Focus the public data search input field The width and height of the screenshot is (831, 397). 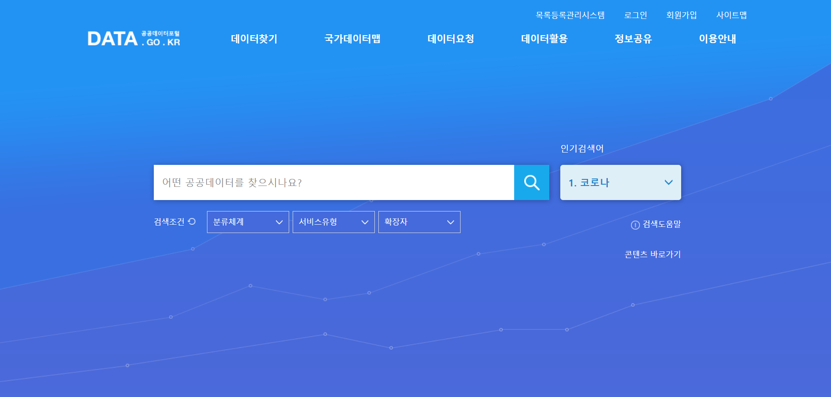[x=334, y=182]
